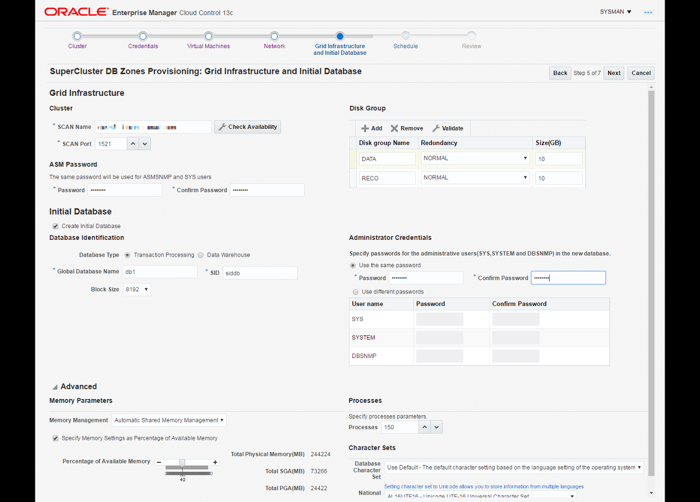Click the Percentage of Available Memory slider handle
Image resolution: width=700 pixels, height=502 pixels.
pos(182,463)
